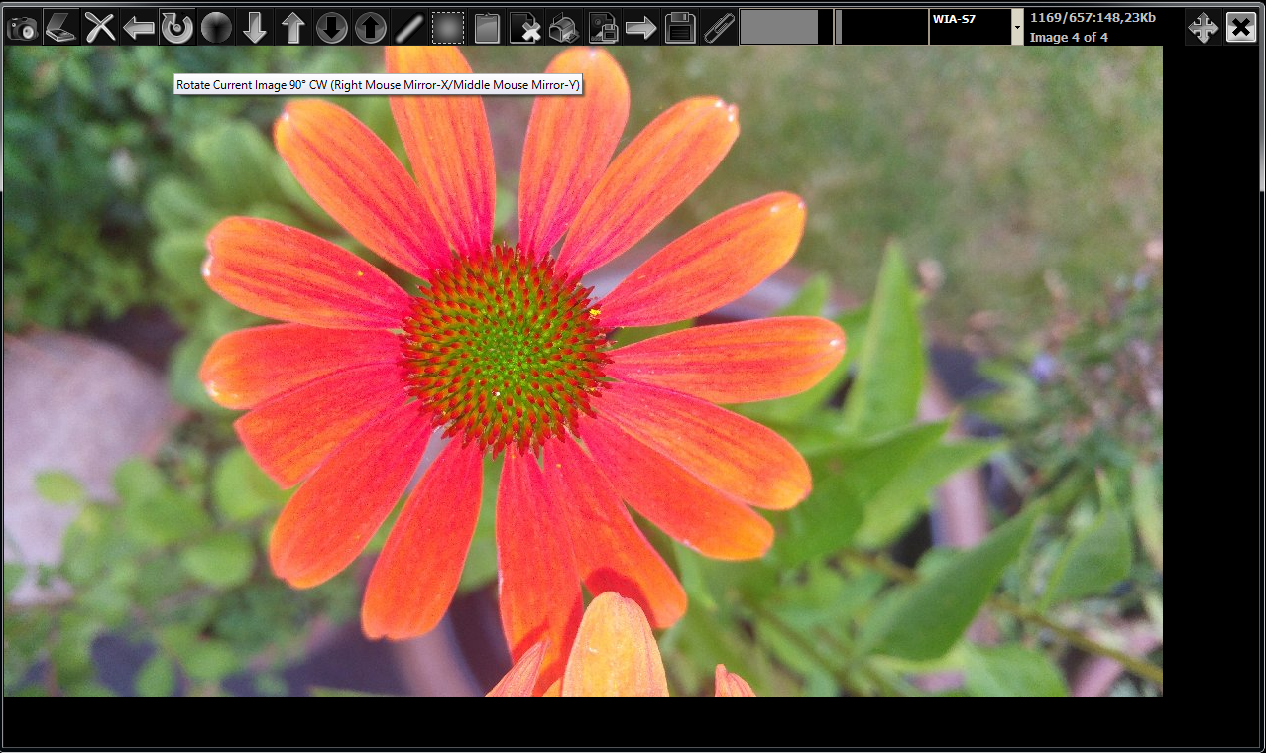Screen dimensions: 1266x753
Task: Click the gray slider bar in toolbar
Action: tap(779, 28)
